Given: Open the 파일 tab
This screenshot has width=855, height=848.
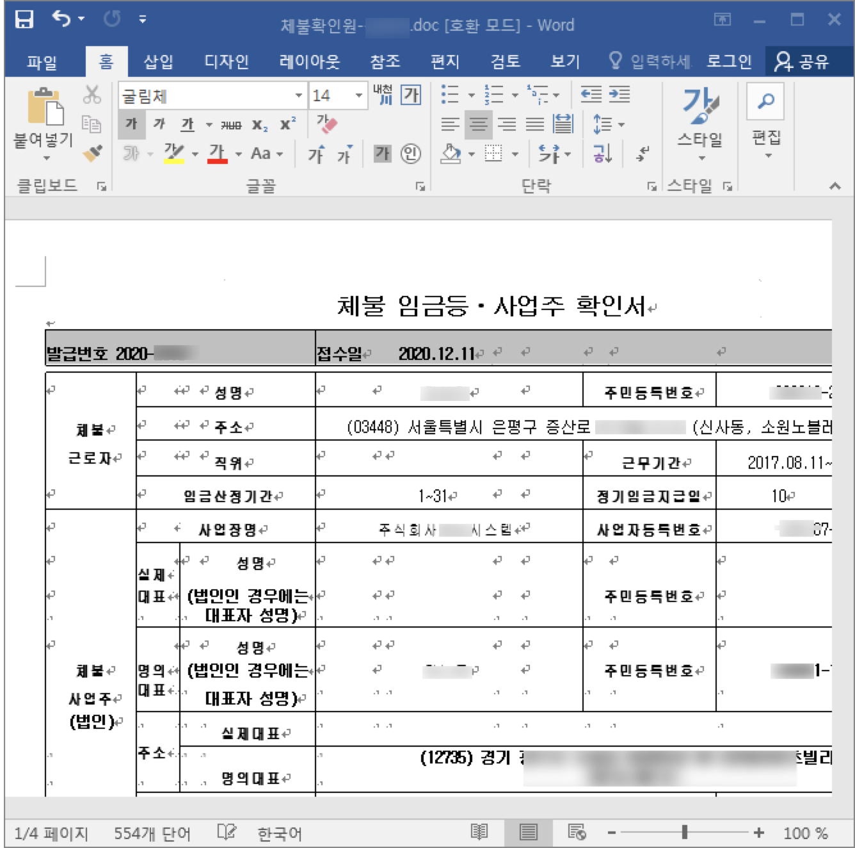Looking at the screenshot, I should pyautogui.click(x=42, y=62).
